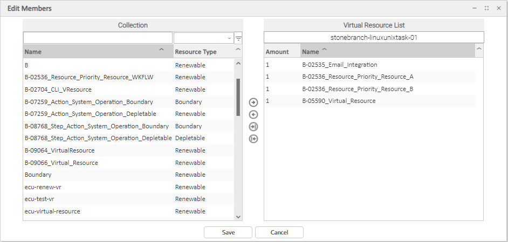Click the add selected (right arrow) icon
This screenshot has height=242, width=508.
coord(253,102)
